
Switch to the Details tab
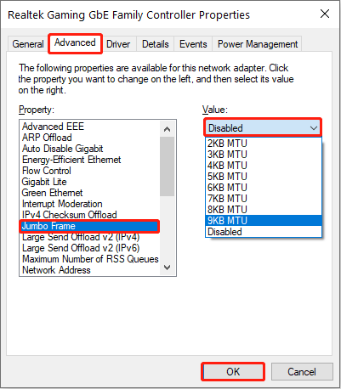point(156,44)
